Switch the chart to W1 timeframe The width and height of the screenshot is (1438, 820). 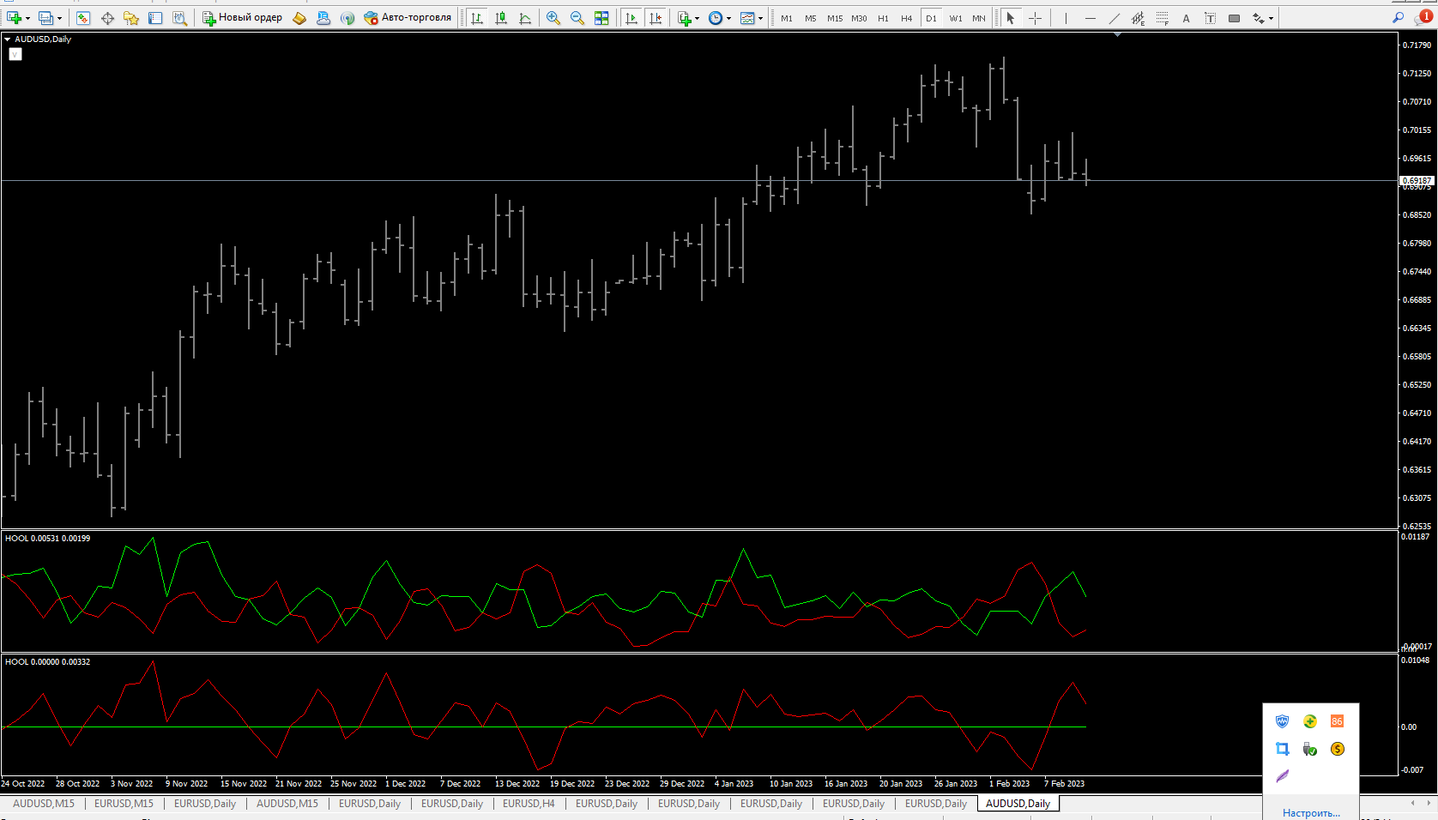[x=955, y=18]
